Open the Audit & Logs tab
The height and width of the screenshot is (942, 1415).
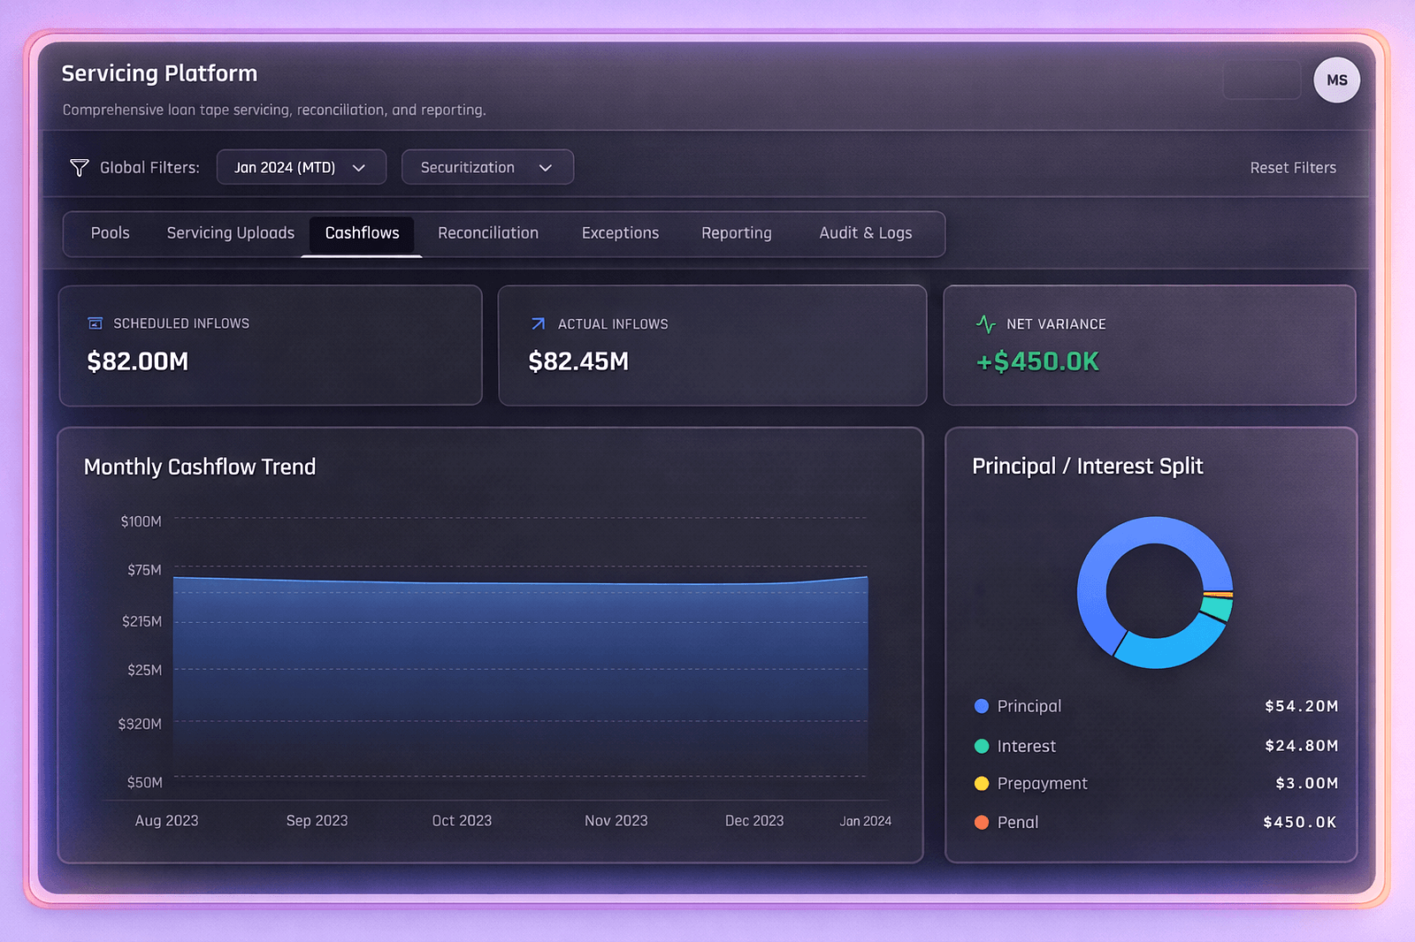(x=865, y=232)
